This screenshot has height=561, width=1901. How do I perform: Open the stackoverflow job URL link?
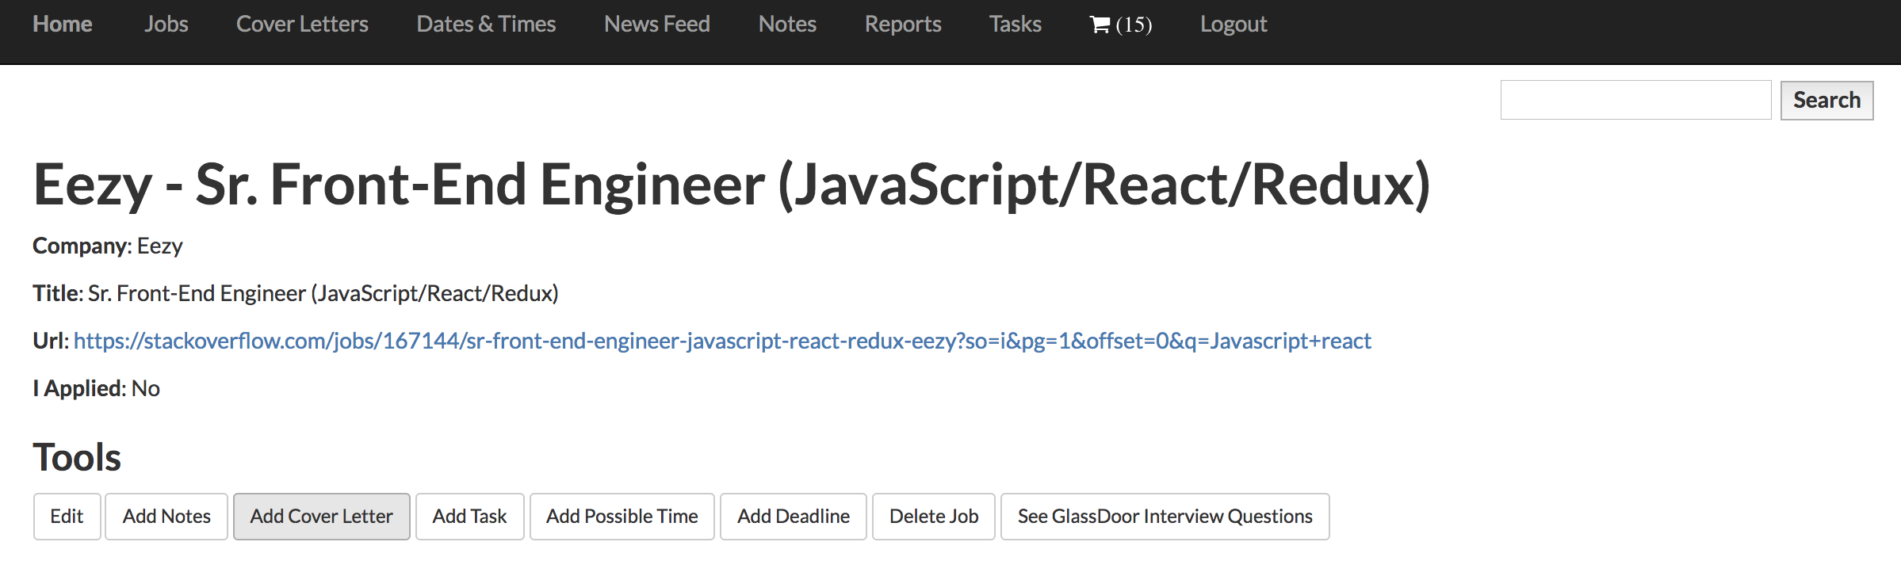tap(722, 341)
